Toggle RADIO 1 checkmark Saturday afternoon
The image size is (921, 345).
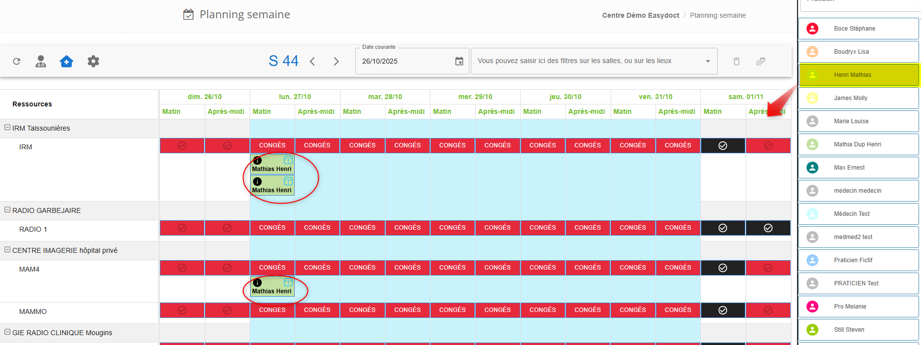coord(768,228)
